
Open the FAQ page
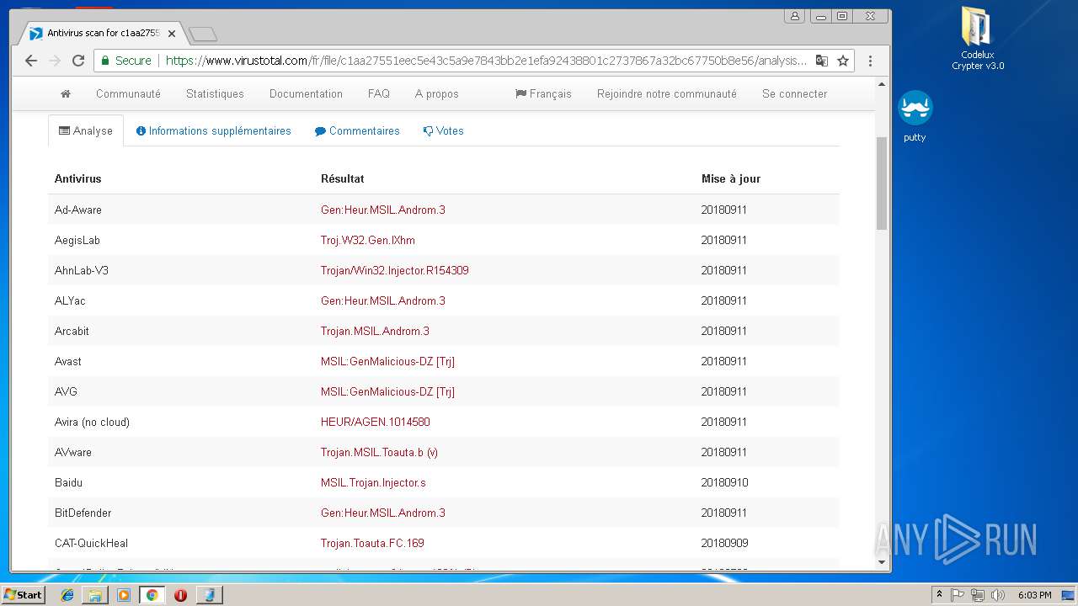click(379, 93)
